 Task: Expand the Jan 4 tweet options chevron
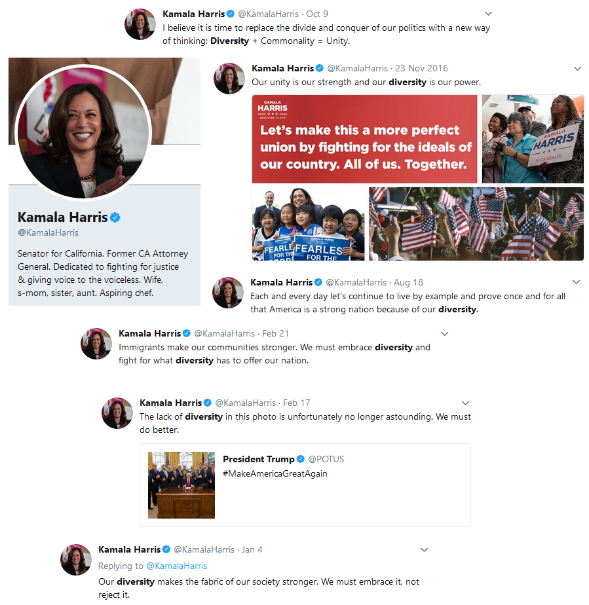(x=424, y=550)
